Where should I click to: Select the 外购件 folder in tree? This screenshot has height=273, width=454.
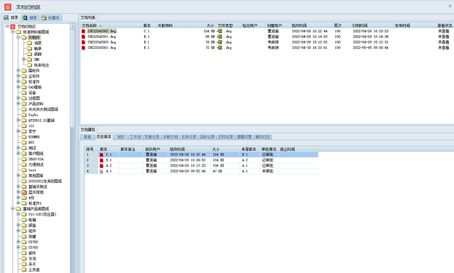34,37
